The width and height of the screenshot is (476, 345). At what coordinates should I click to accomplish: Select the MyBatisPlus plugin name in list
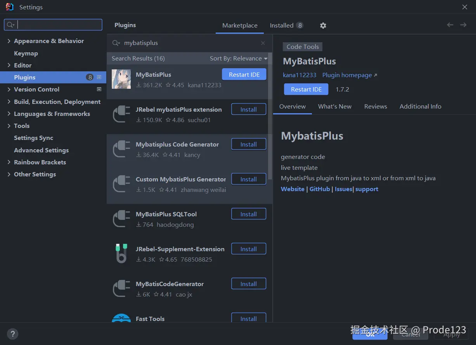tap(153, 74)
